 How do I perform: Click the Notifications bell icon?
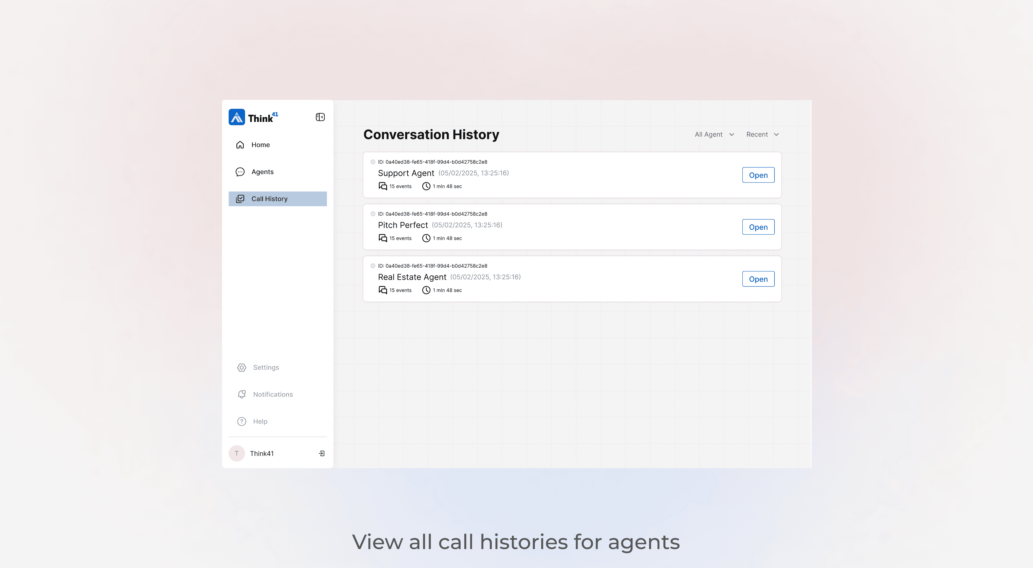(x=241, y=394)
